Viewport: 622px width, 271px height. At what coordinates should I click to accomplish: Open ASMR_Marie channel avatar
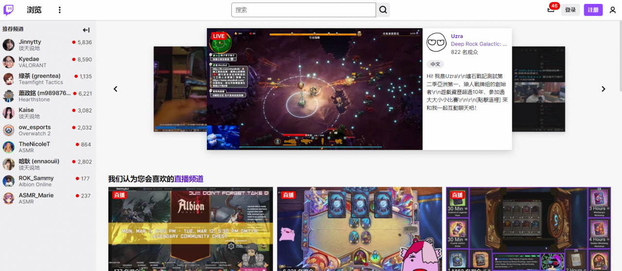coord(9,198)
